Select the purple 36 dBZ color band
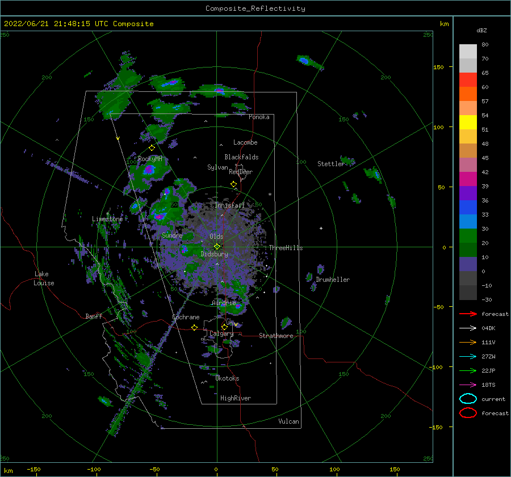 coord(468,193)
